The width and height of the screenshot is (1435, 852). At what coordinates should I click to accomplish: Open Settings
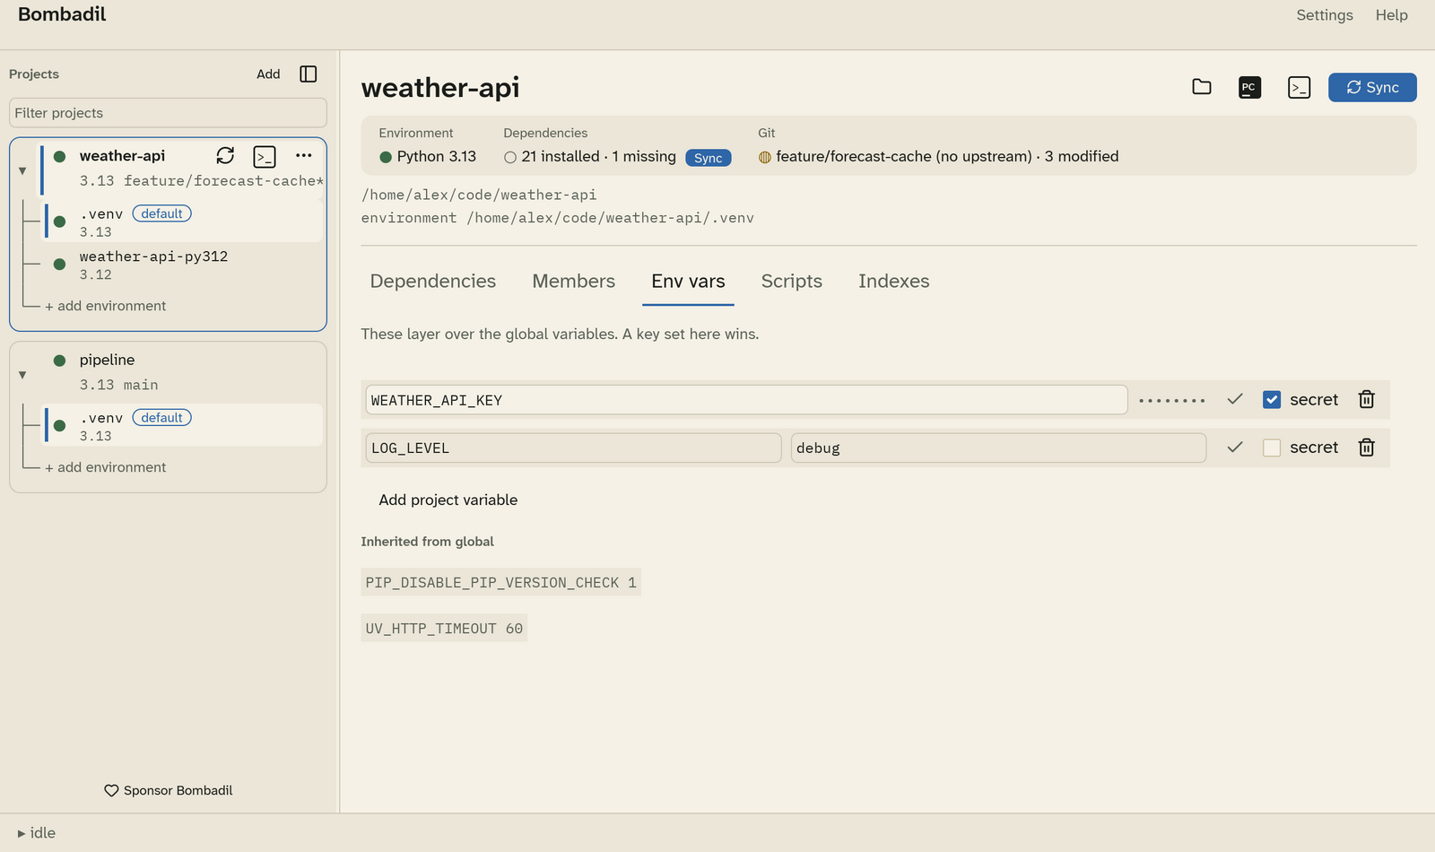pyautogui.click(x=1325, y=15)
